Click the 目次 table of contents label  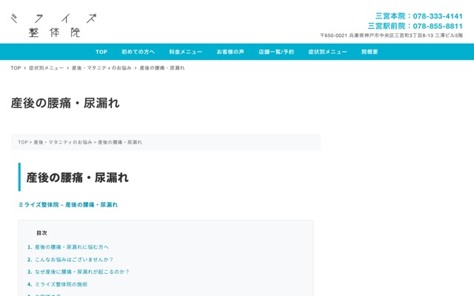coord(41,233)
